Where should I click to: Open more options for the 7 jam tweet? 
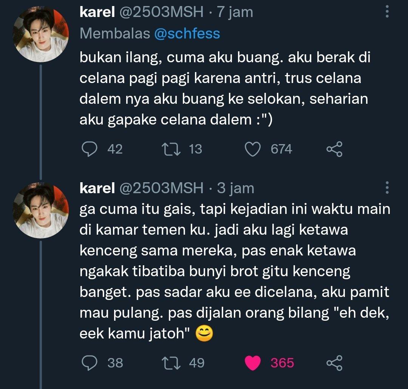[x=387, y=12]
